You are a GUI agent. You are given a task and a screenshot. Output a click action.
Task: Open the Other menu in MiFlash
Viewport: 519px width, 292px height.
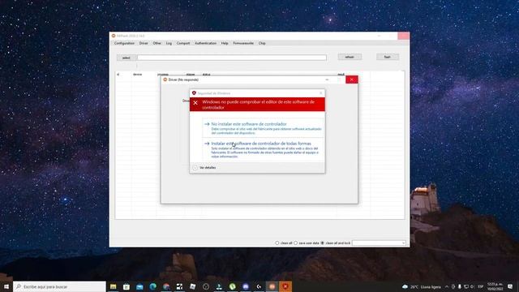click(x=157, y=43)
